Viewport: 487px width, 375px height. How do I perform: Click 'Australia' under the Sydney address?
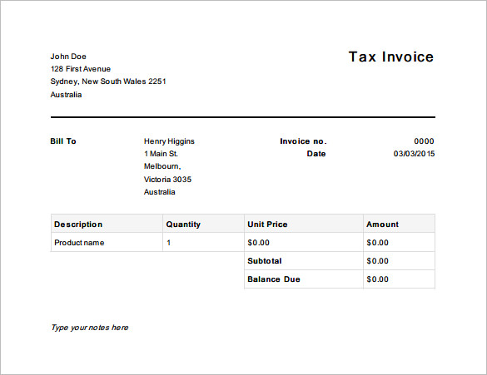coord(66,95)
